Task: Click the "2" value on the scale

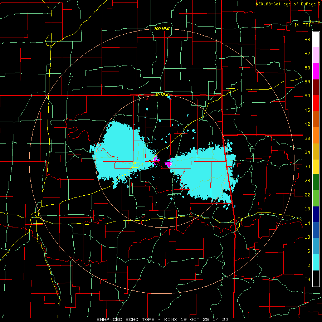Action: pyautogui.click(x=308, y=265)
